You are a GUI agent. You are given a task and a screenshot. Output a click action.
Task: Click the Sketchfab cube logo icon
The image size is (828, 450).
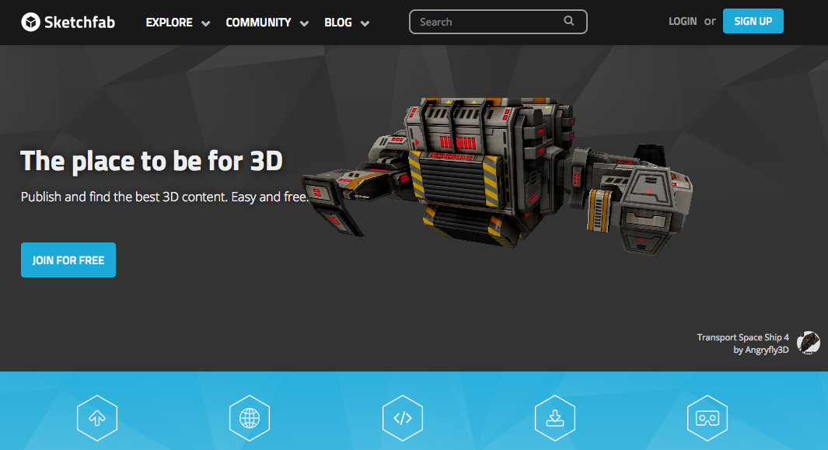coord(30,23)
